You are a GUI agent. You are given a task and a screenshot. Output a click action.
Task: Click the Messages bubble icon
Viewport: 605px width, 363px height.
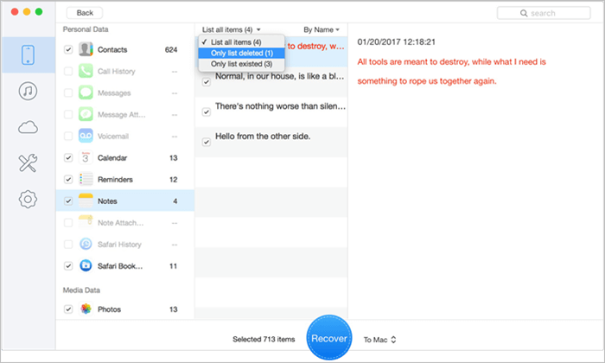click(86, 92)
